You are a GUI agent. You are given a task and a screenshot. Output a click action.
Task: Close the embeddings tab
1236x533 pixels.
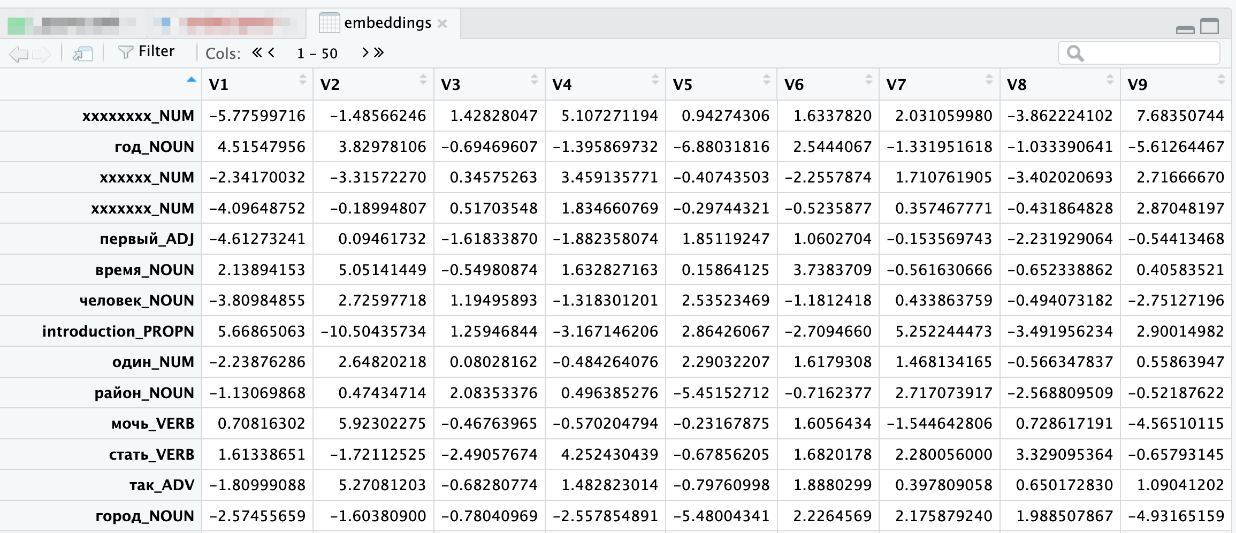442,24
